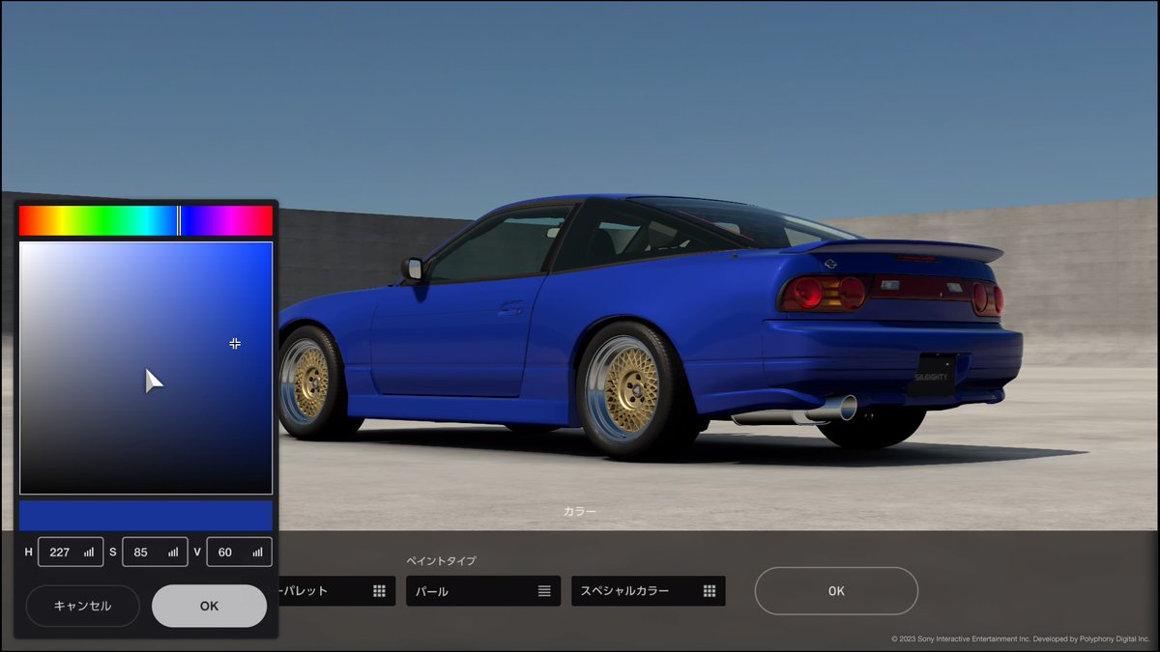Click the crosshair marker in gradient square
Image resolution: width=1160 pixels, height=652 pixels.
pyautogui.click(x=235, y=343)
